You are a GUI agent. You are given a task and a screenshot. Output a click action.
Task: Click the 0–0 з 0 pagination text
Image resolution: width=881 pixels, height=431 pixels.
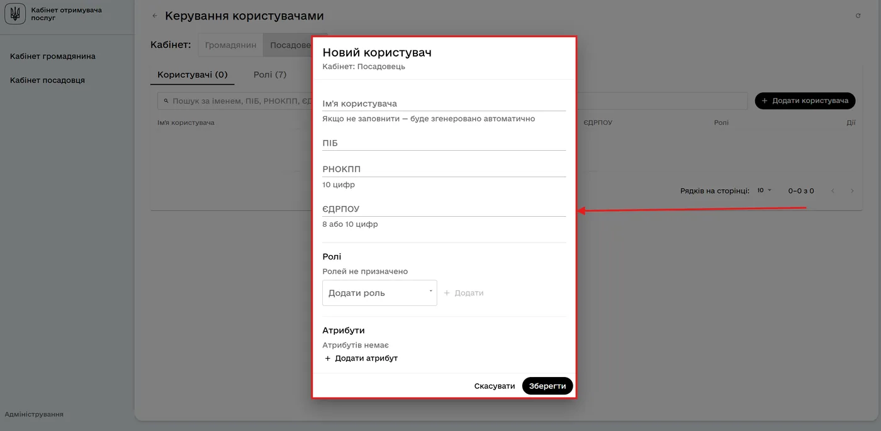801,191
